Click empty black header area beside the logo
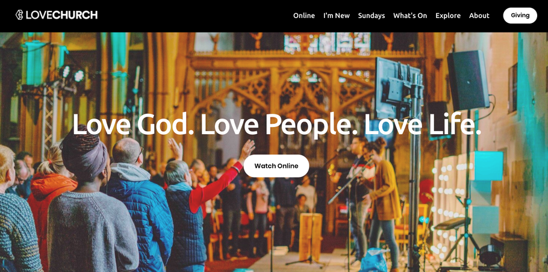 (x=192, y=16)
